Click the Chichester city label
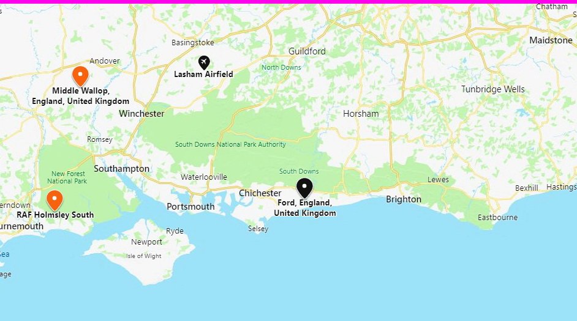577x321 pixels. pos(260,193)
